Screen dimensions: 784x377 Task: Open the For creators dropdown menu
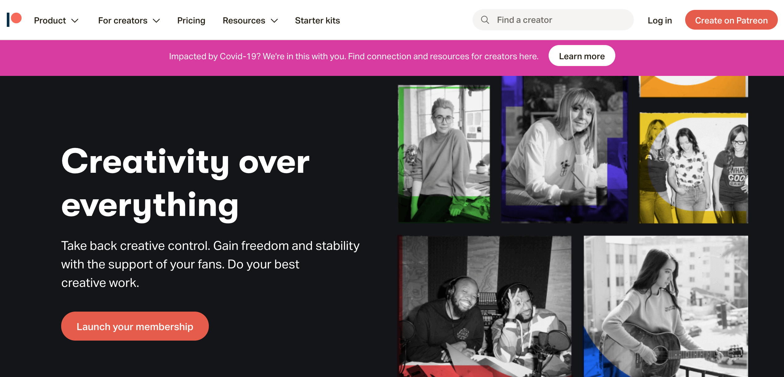coord(129,21)
